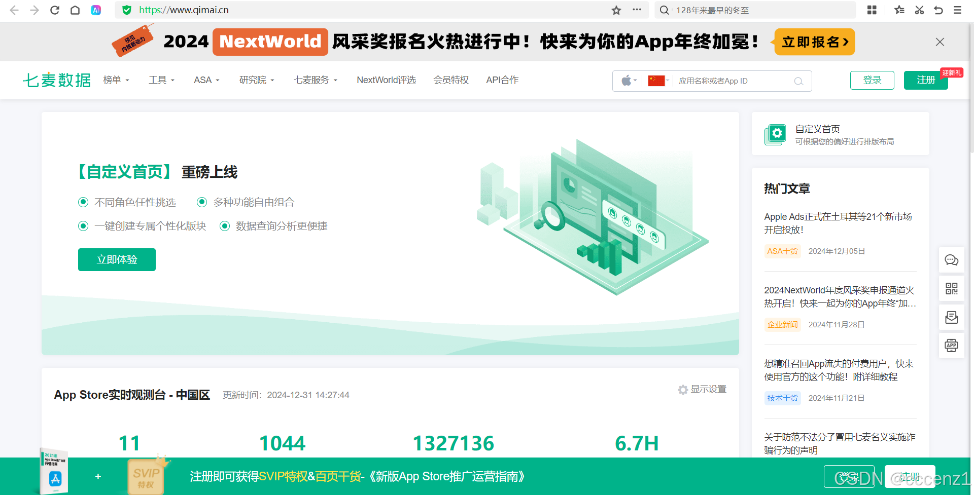Show the QR code icon on sidebar
Screen dimensions: 974x495
click(952, 289)
